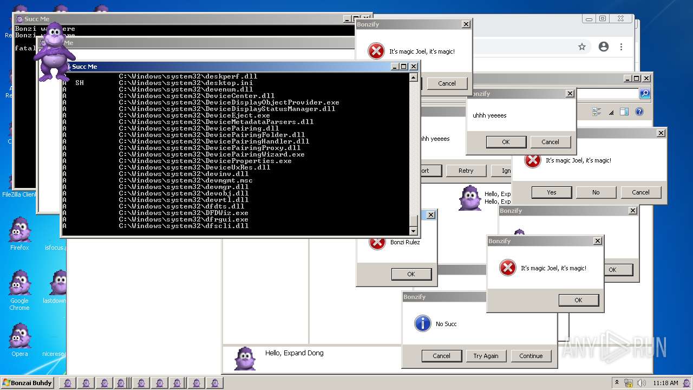This screenshot has height=390, width=693.
Task: Click line 'C:\Windows\system32\DFDWiz.exe'
Action: pos(184,213)
